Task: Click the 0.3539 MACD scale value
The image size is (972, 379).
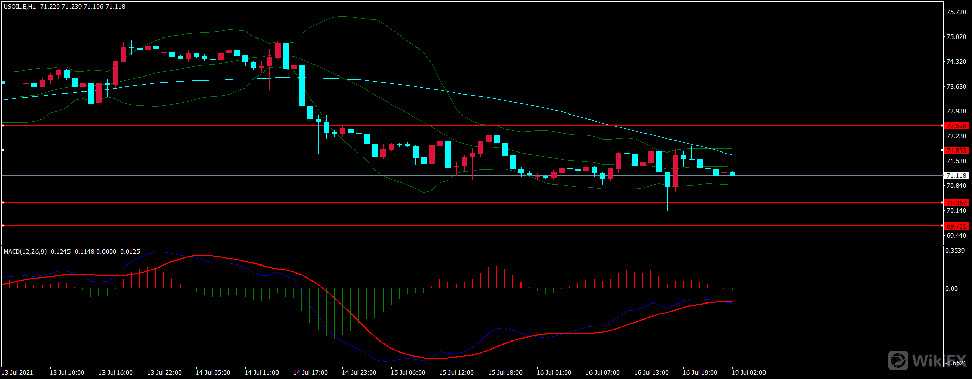Action: [955, 251]
